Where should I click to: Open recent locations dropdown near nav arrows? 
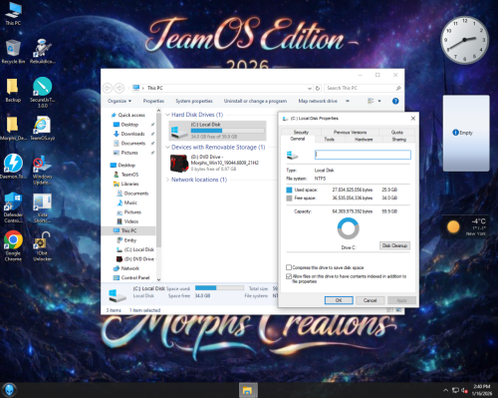tap(128, 89)
